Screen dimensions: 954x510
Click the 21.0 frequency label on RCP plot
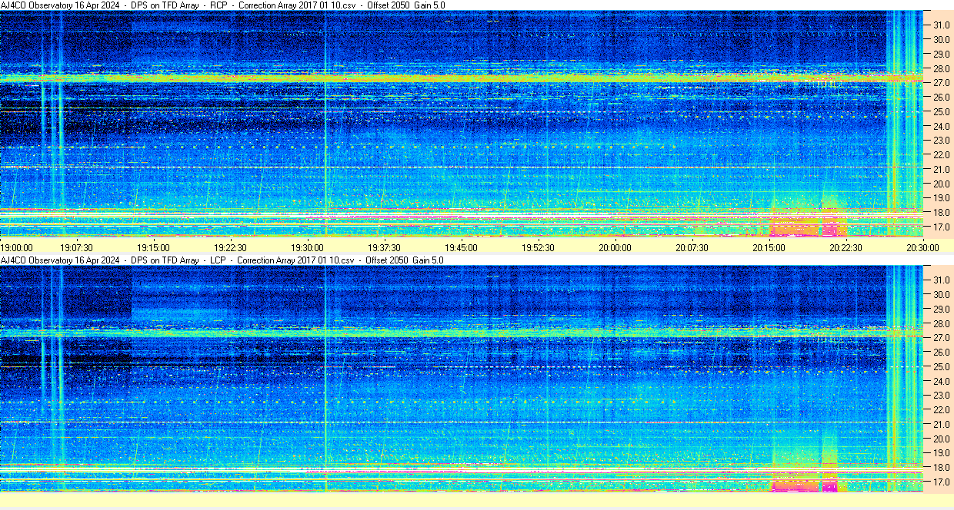pos(942,169)
